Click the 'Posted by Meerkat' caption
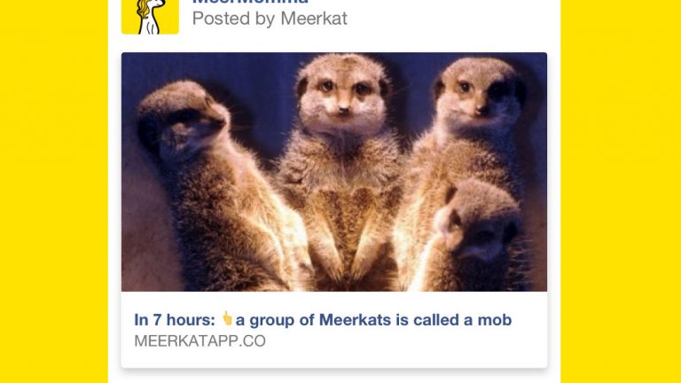 270,19
